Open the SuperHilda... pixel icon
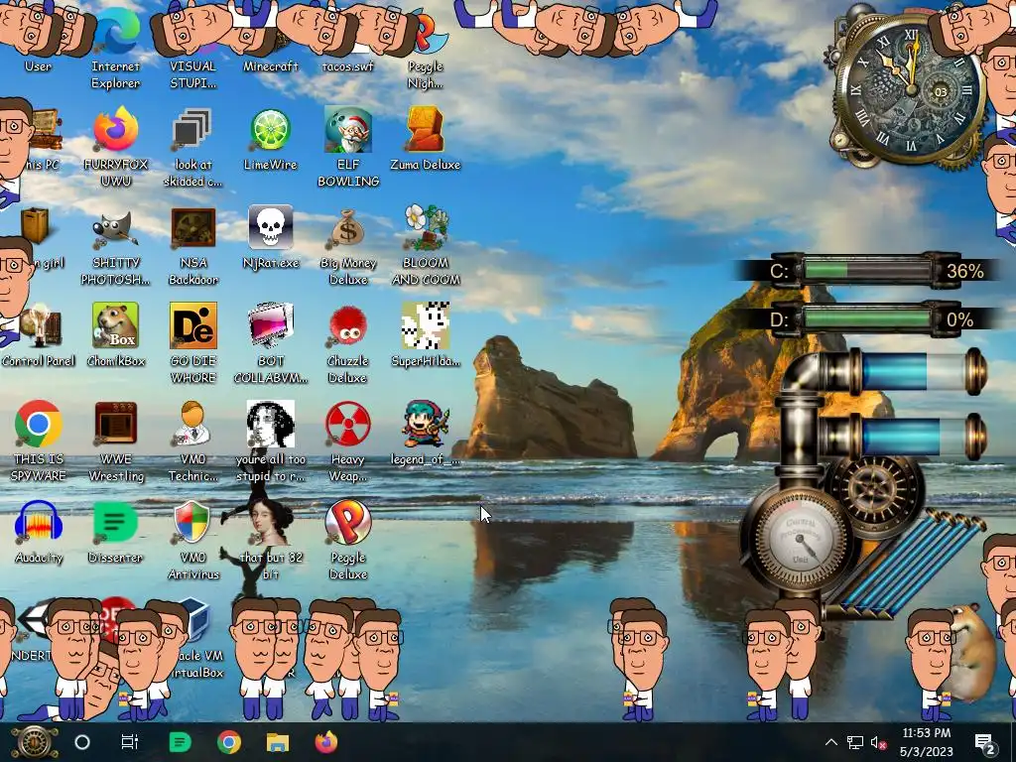This screenshot has height=762, width=1016. click(x=425, y=325)
